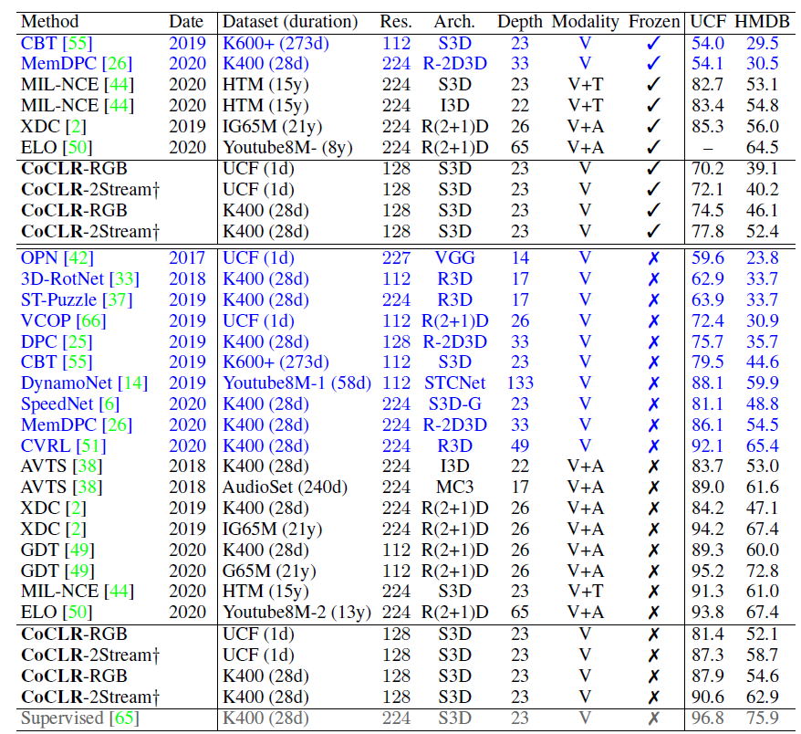Select the Dataset (duration) column header
The width and height of the screenshot is (801, 734).
pyautogui.click(x=290, y=21)
